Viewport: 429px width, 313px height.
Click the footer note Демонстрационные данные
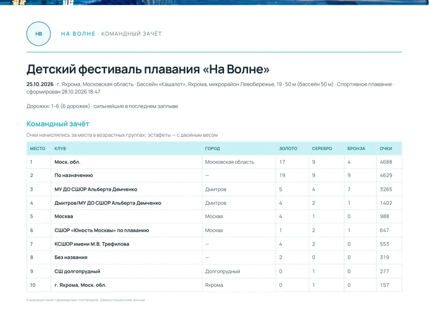[123, 300]
